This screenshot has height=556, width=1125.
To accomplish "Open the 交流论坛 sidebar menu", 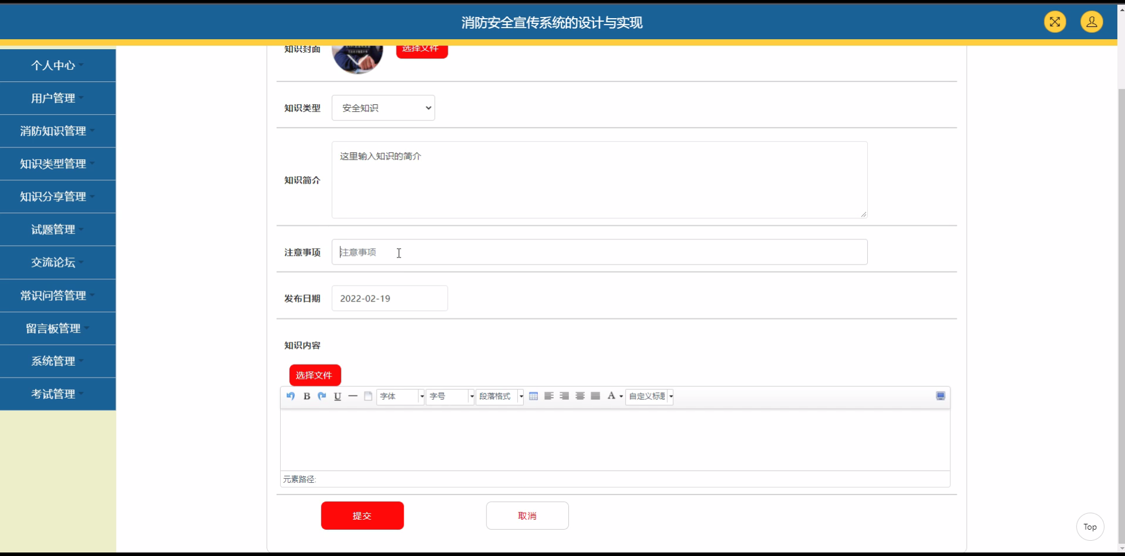I will click(x=57, y=262).
